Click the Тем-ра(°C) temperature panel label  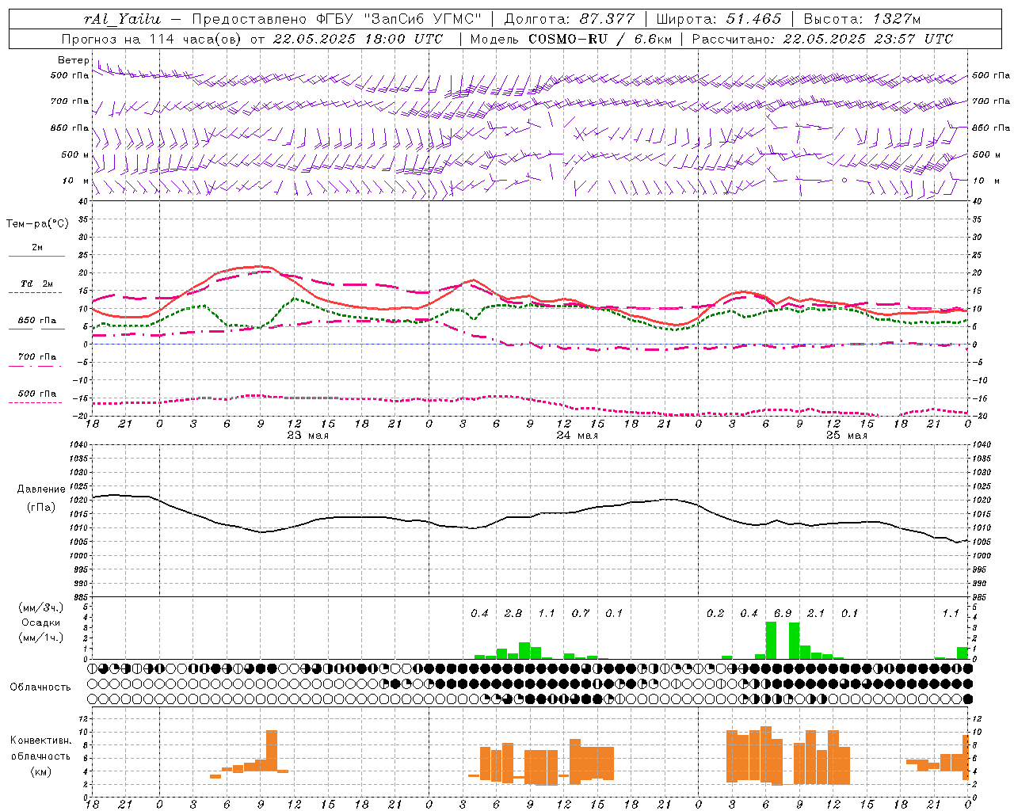37,224
